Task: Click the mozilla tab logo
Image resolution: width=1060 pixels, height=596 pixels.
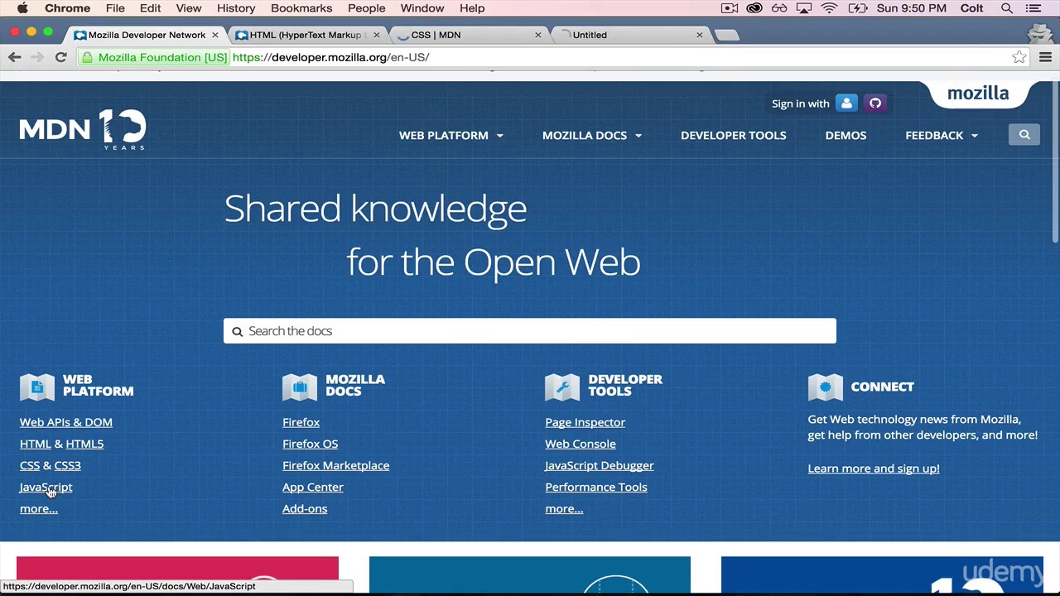Action: [978, 94]
